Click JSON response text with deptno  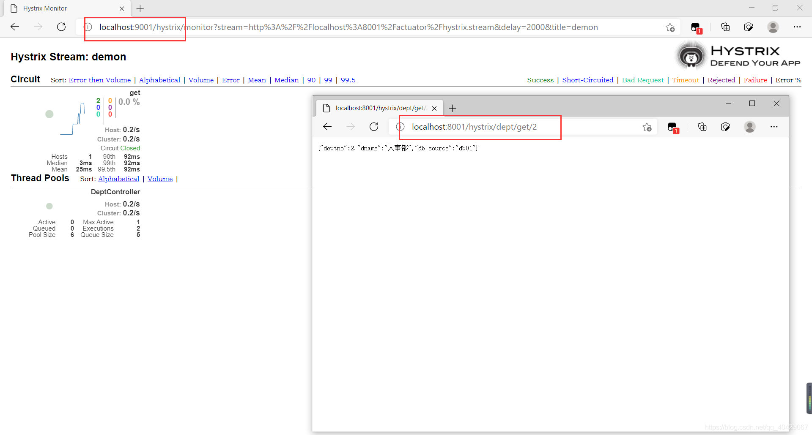(398, 148)
